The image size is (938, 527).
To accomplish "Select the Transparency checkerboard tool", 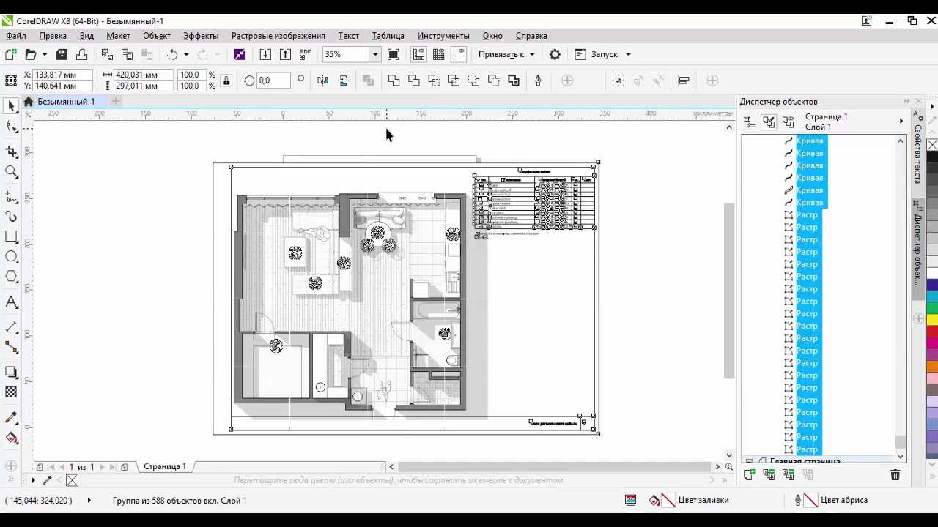I will pos(11,392).
